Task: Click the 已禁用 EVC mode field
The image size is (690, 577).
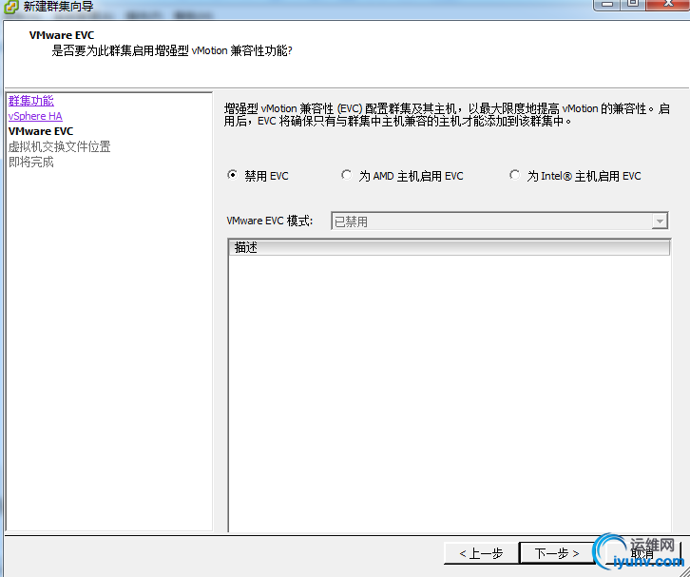Action: (x=499, y=221)
